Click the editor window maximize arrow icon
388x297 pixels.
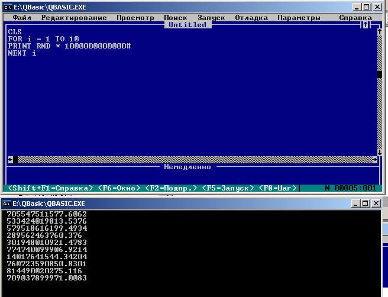pos(366,25)
